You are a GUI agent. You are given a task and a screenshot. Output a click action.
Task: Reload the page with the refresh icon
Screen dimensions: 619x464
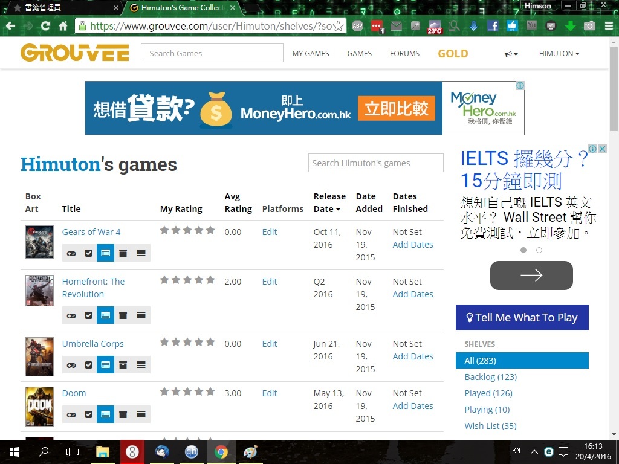(x=45, y=26)
